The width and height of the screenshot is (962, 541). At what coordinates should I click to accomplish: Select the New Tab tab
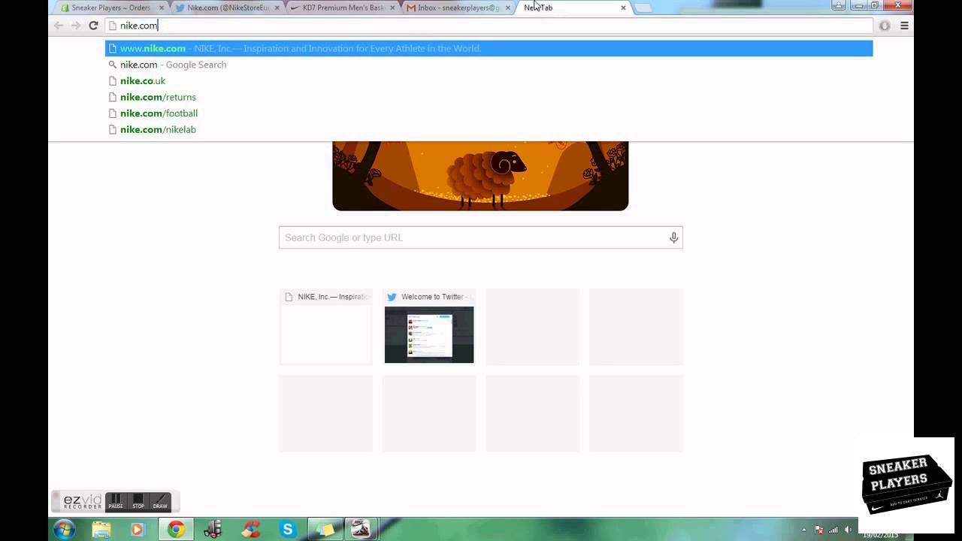[x=573, y=8]
